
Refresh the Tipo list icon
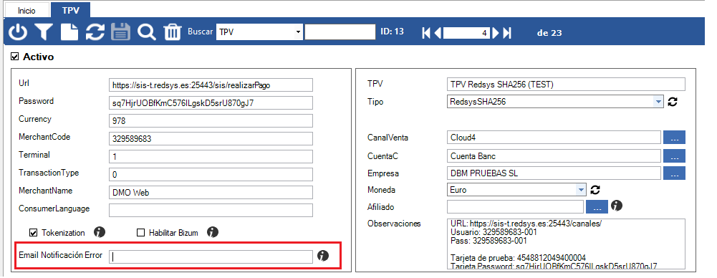click(x=672, y=102)
